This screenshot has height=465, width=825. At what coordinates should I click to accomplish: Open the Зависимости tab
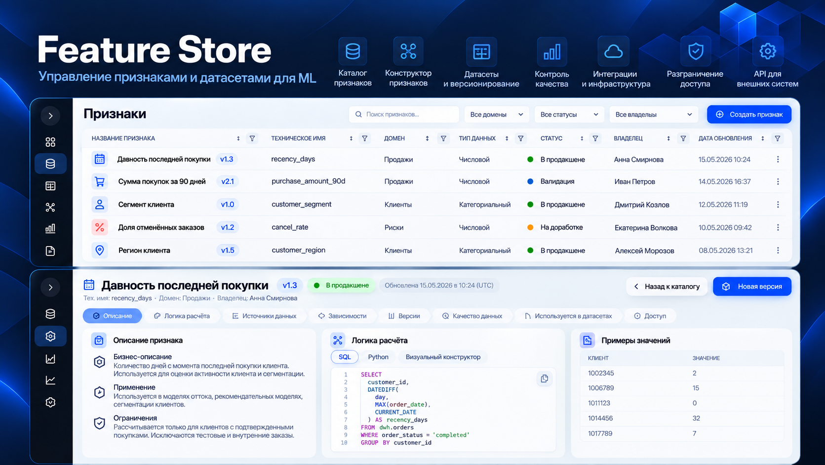342,316
